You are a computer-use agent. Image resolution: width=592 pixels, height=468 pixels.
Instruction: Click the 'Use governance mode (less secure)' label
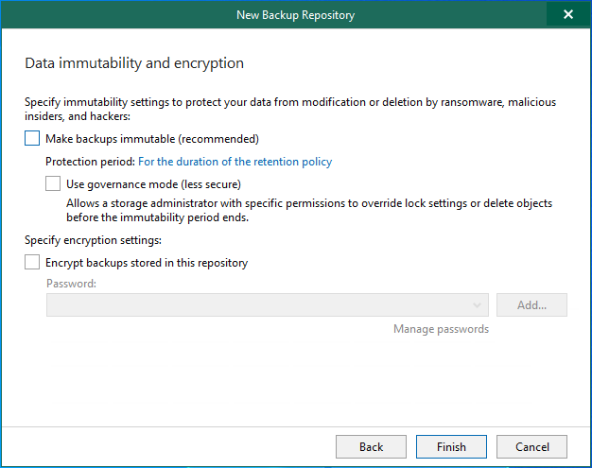pos(153,184)
